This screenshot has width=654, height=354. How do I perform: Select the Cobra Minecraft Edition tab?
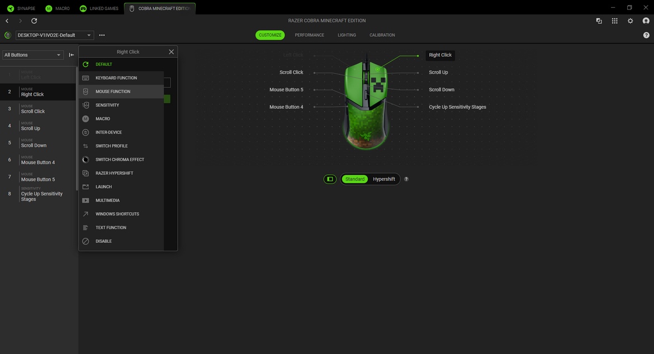point(160,8)
